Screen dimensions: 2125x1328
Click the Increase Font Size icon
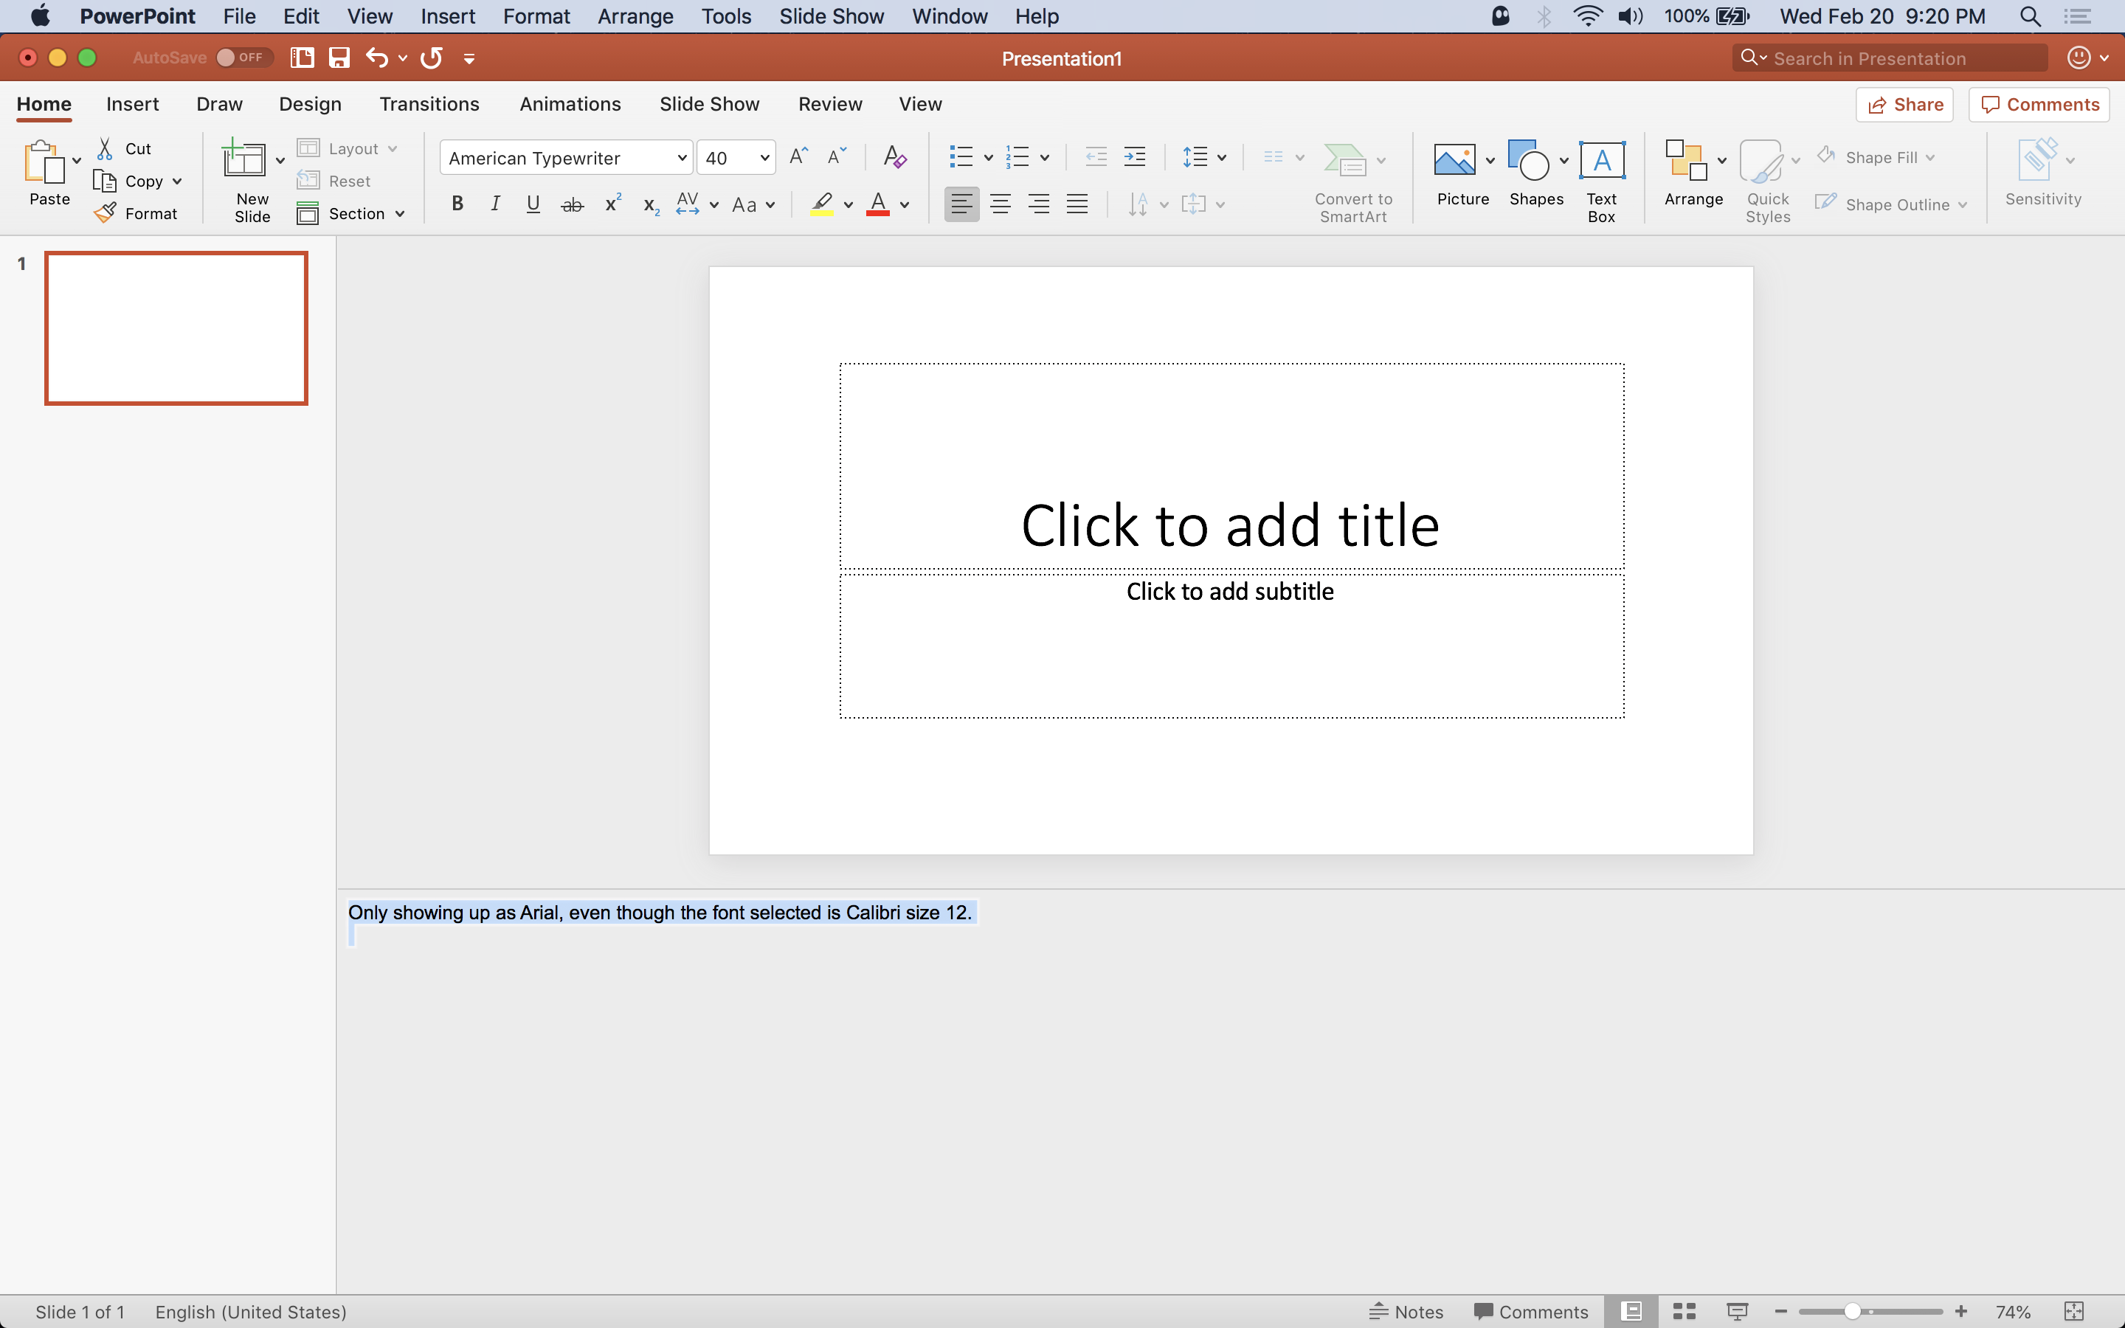point(798,157)
